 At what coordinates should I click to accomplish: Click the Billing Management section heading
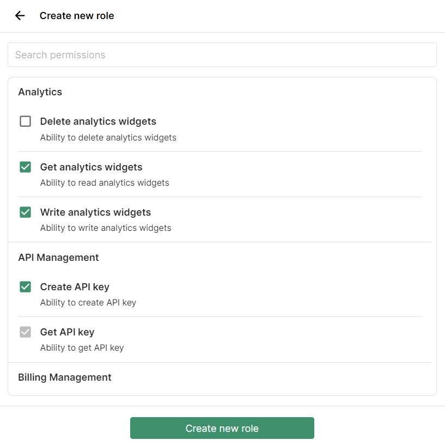[65, 377]
